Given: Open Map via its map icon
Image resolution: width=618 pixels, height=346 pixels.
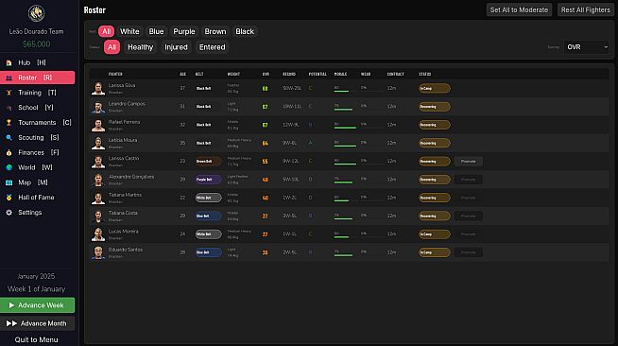Looking at the screenshot, I should tap(9, 182).
